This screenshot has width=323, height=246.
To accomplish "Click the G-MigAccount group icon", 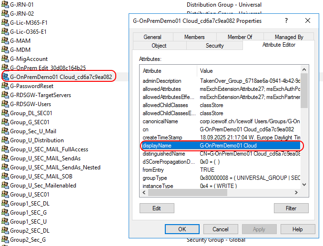I will [5, 59].
